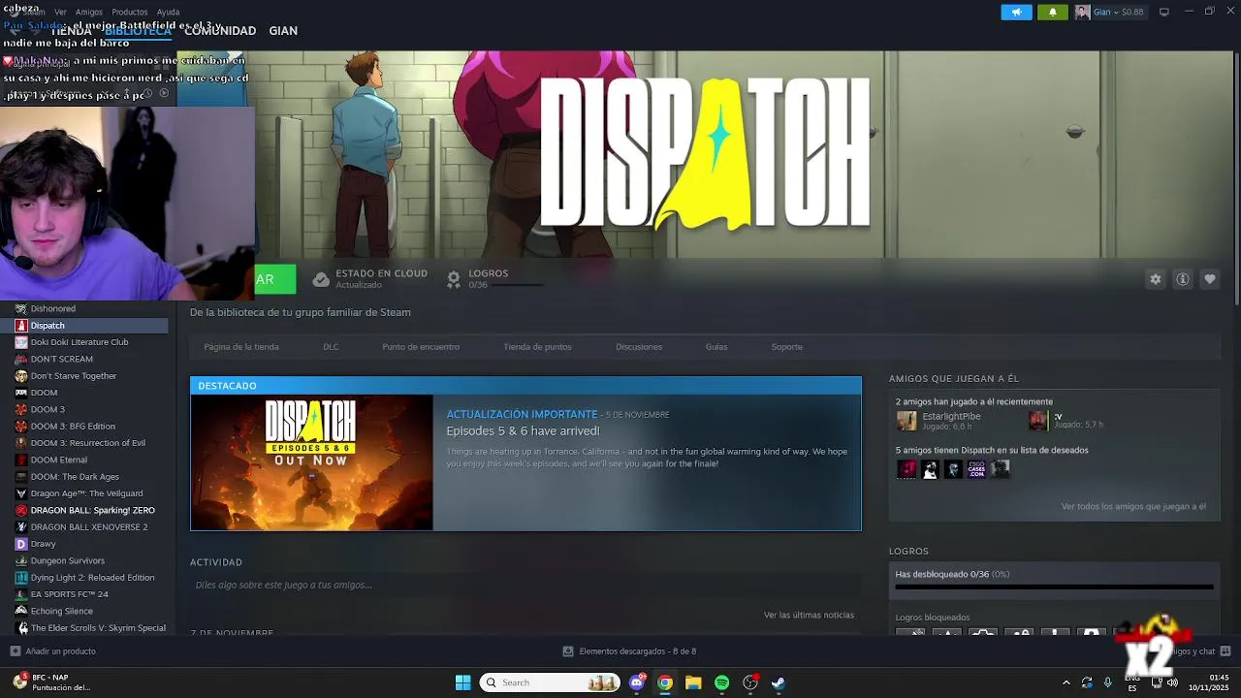Click the Logros achievements gear icon
This screenshot has height=698, width=1241.
(453, 279)
